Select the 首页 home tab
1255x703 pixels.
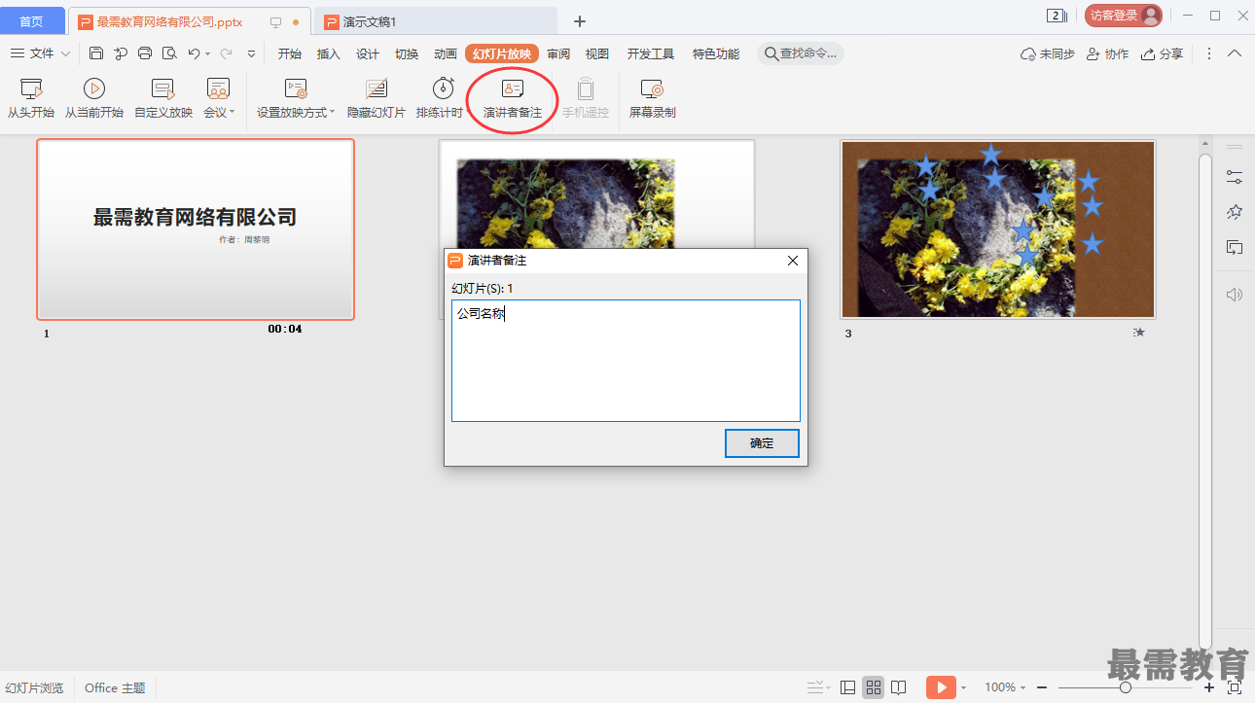point(32,20)
